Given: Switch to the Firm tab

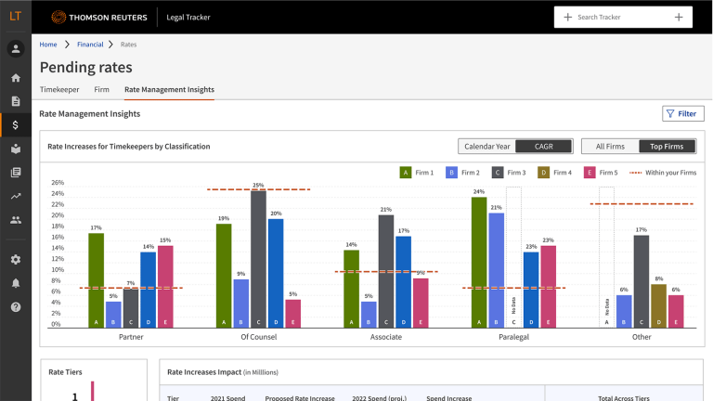Looking at the screenshot, I should 102,90.
